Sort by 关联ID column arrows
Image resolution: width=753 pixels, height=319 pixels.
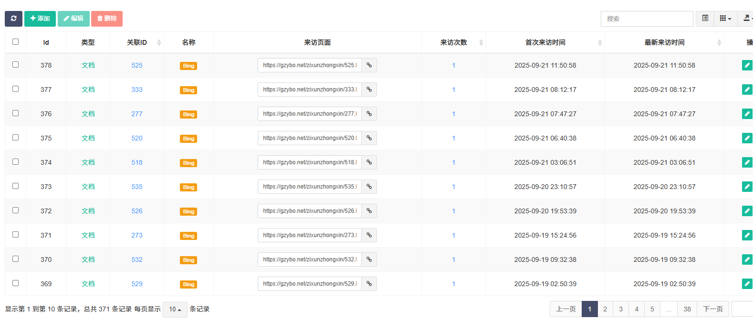159,43
